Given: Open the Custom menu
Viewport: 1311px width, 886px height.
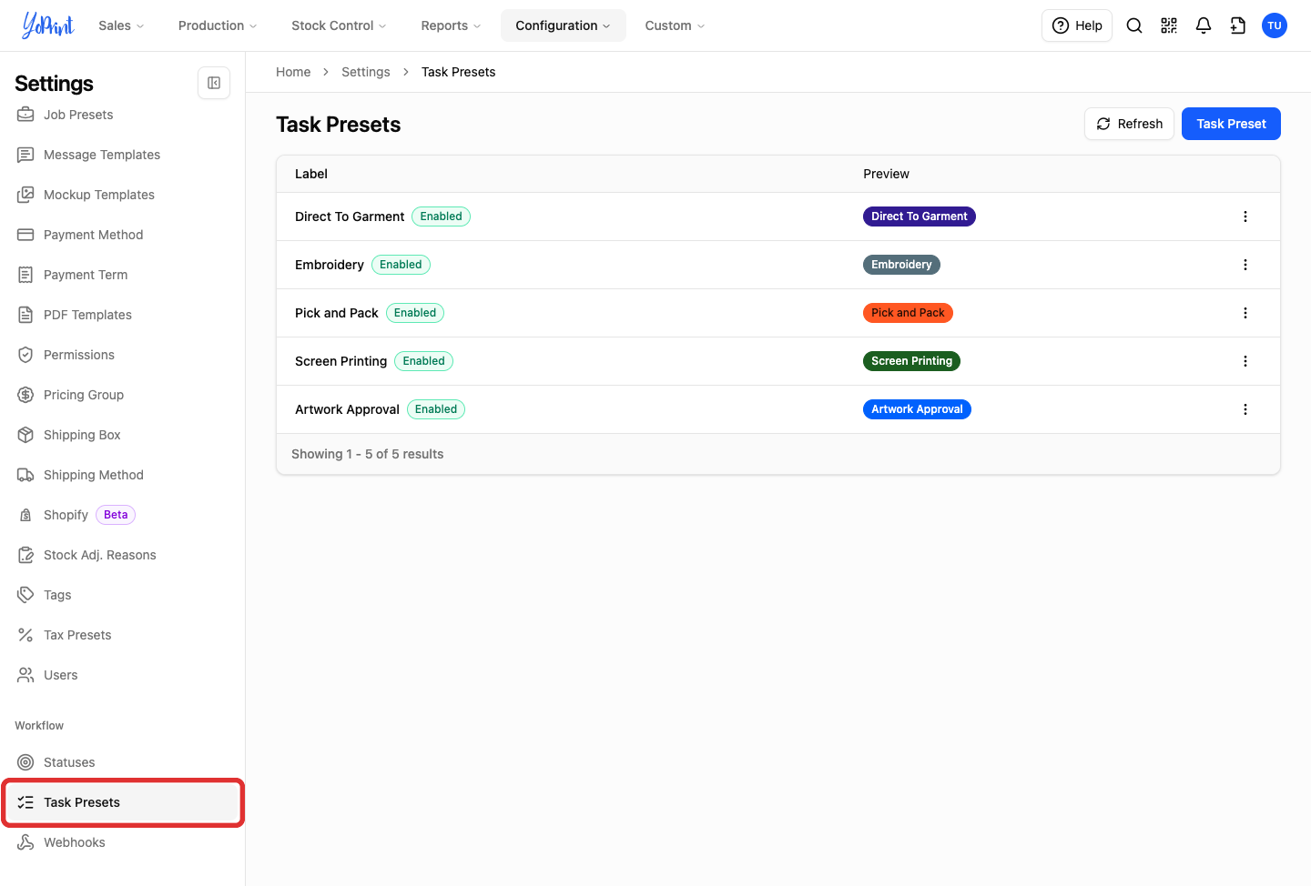Looking at the screenshot, I should 675,25.
